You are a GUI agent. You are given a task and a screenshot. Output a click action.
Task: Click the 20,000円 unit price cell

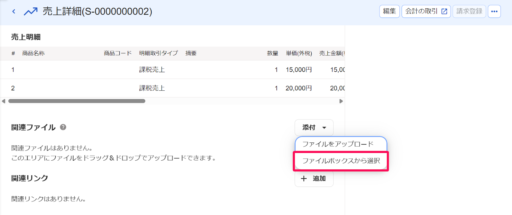tap(299, 88)
